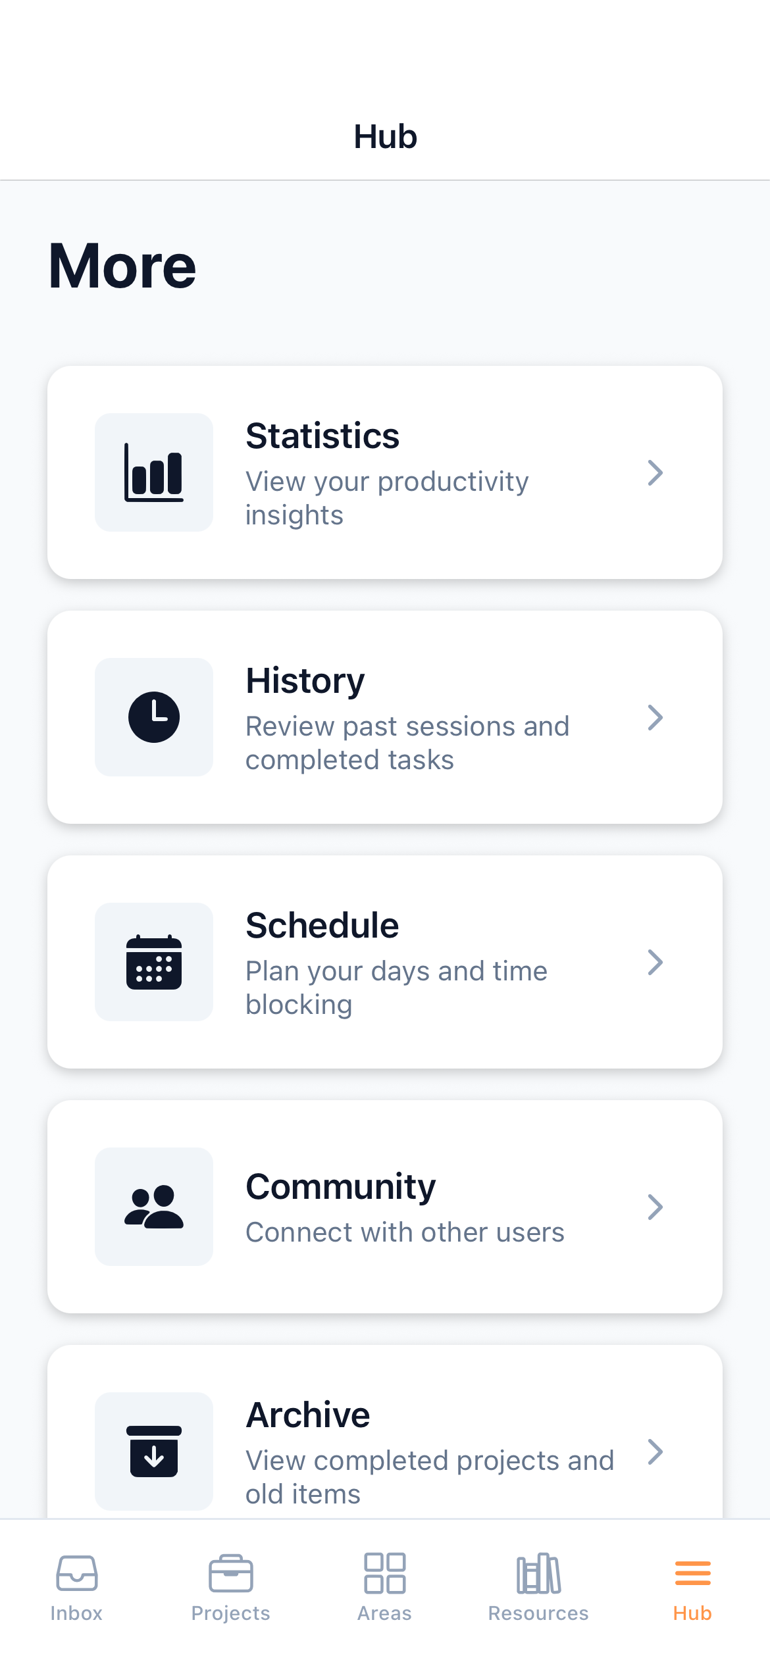Open Community using its chevron arrow
The width and height of the screenshot is (770, 1666).
(x=655, y=1207)
